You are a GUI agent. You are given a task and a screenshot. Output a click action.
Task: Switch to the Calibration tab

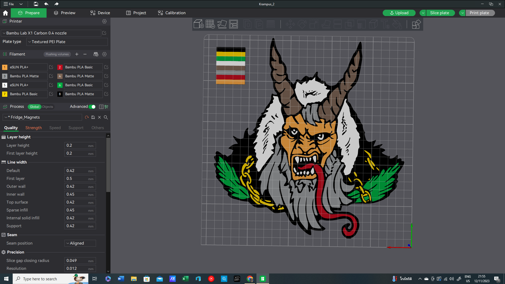tap(172, 13)
